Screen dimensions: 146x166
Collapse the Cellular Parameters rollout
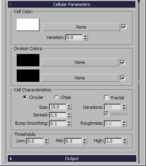pyautogui.click(x=72, y=4)
